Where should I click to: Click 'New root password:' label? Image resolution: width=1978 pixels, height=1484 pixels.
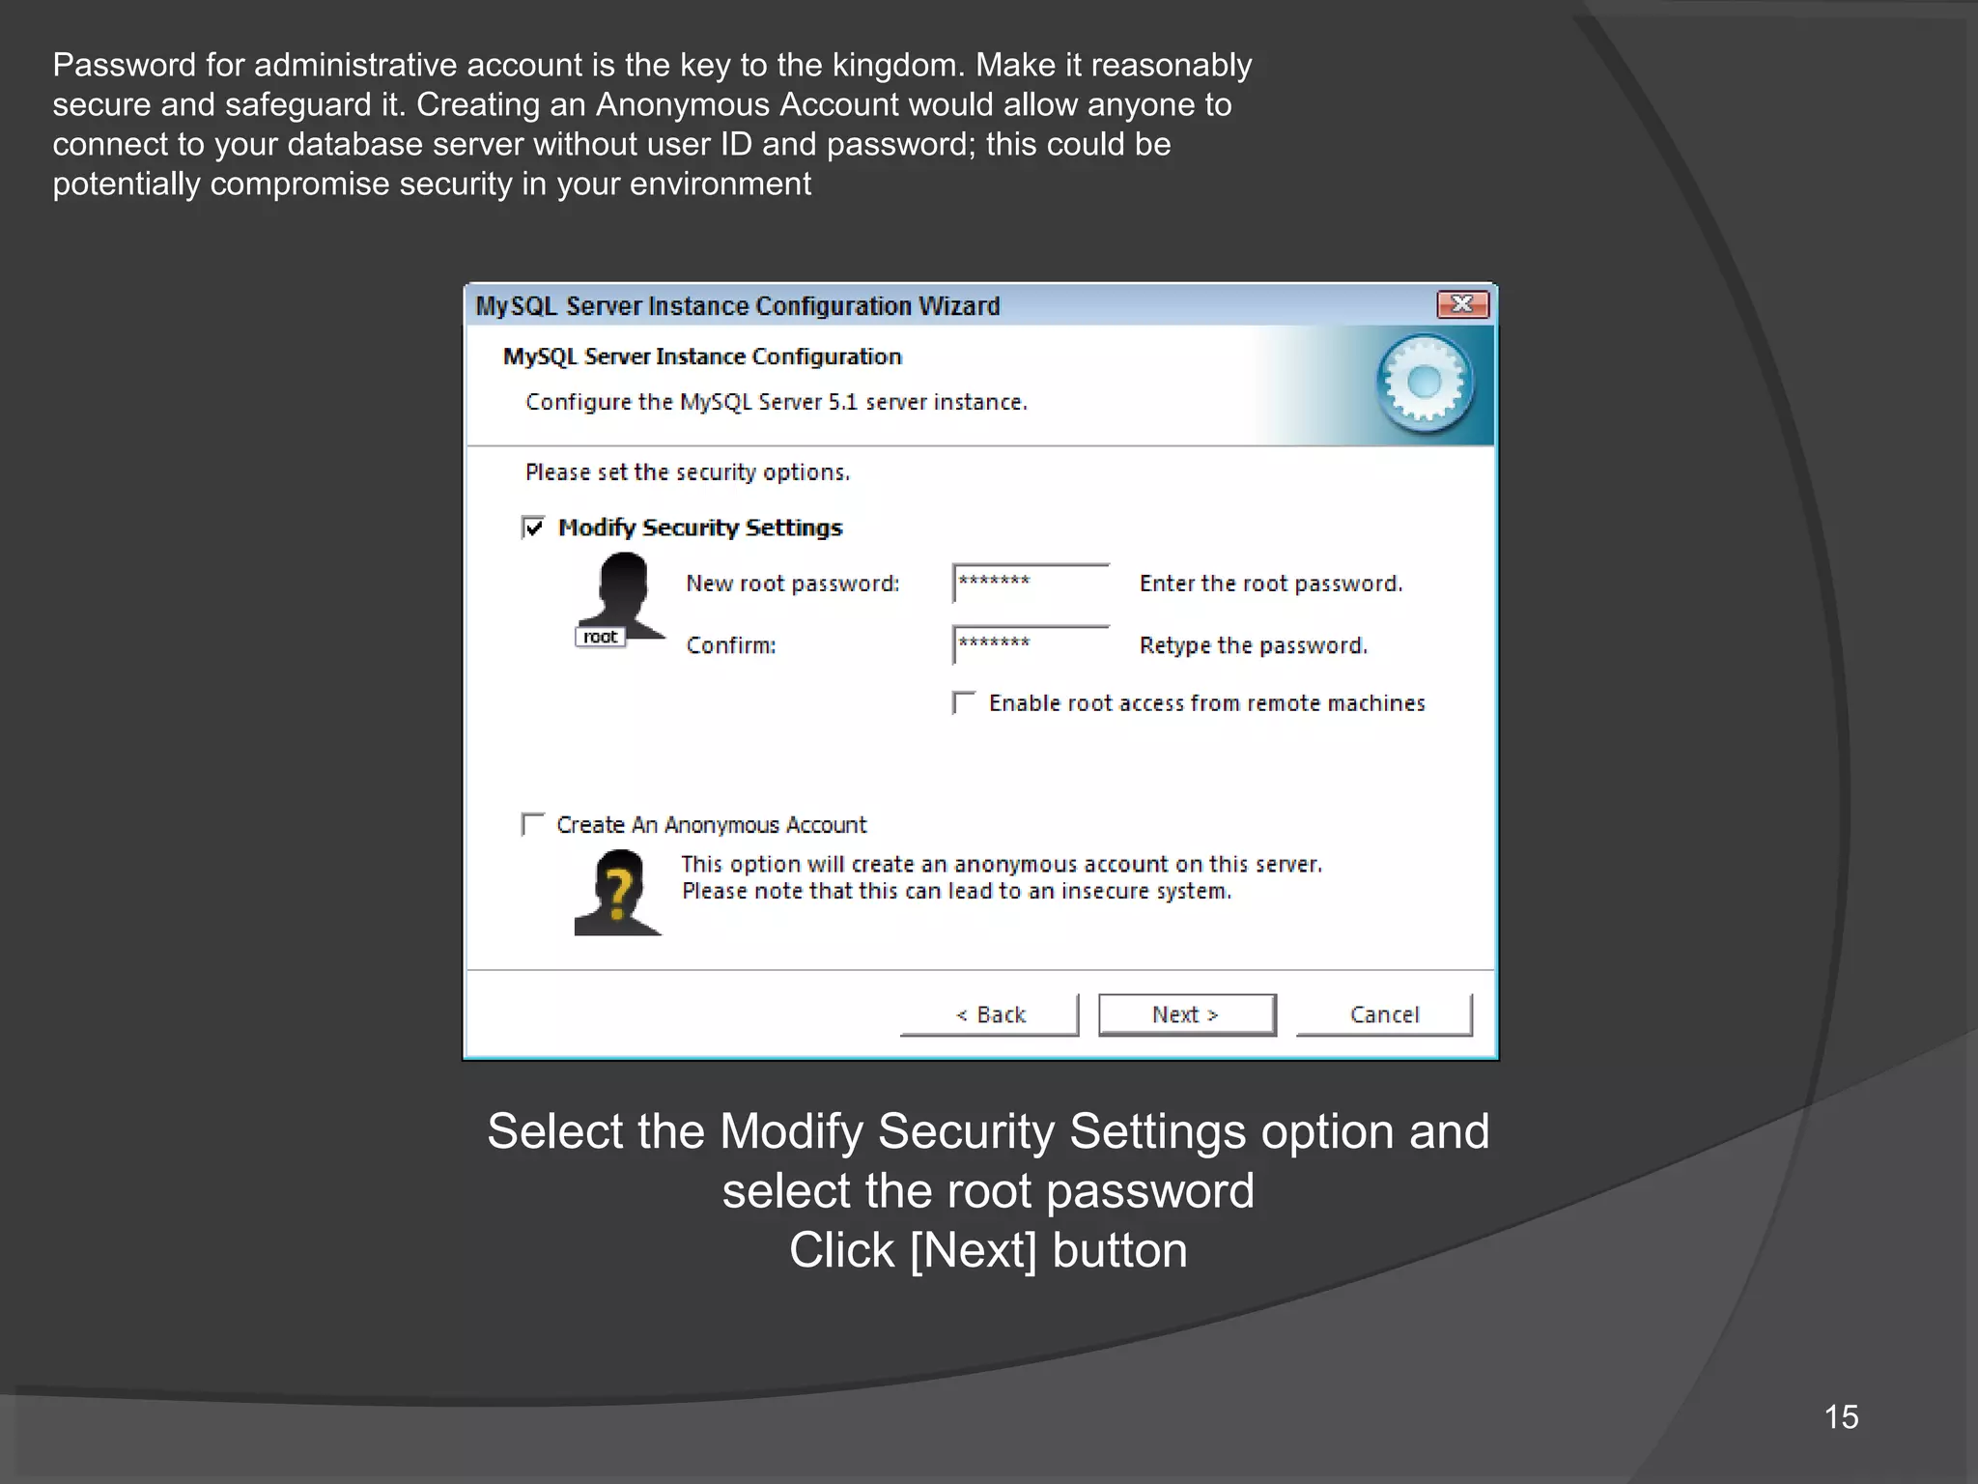793,584
